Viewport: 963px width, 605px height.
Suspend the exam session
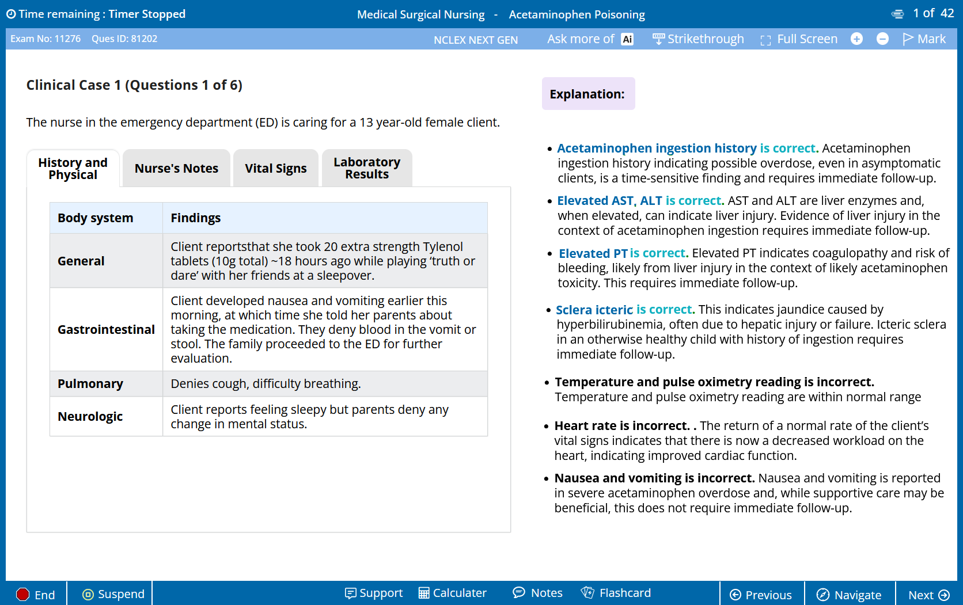point(113,594)
